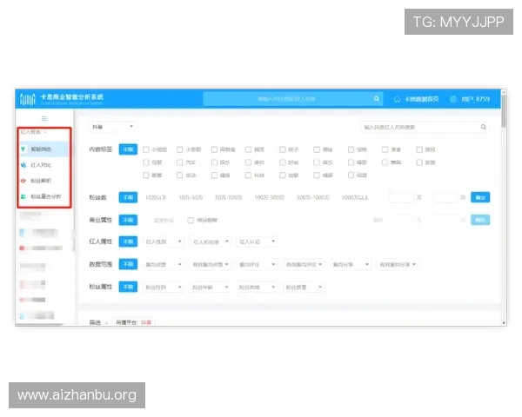Open the 有效集均点赞 dropdown
Image resolution: width=522 pixels, height=417 pixels.
(x=211, y=265)
